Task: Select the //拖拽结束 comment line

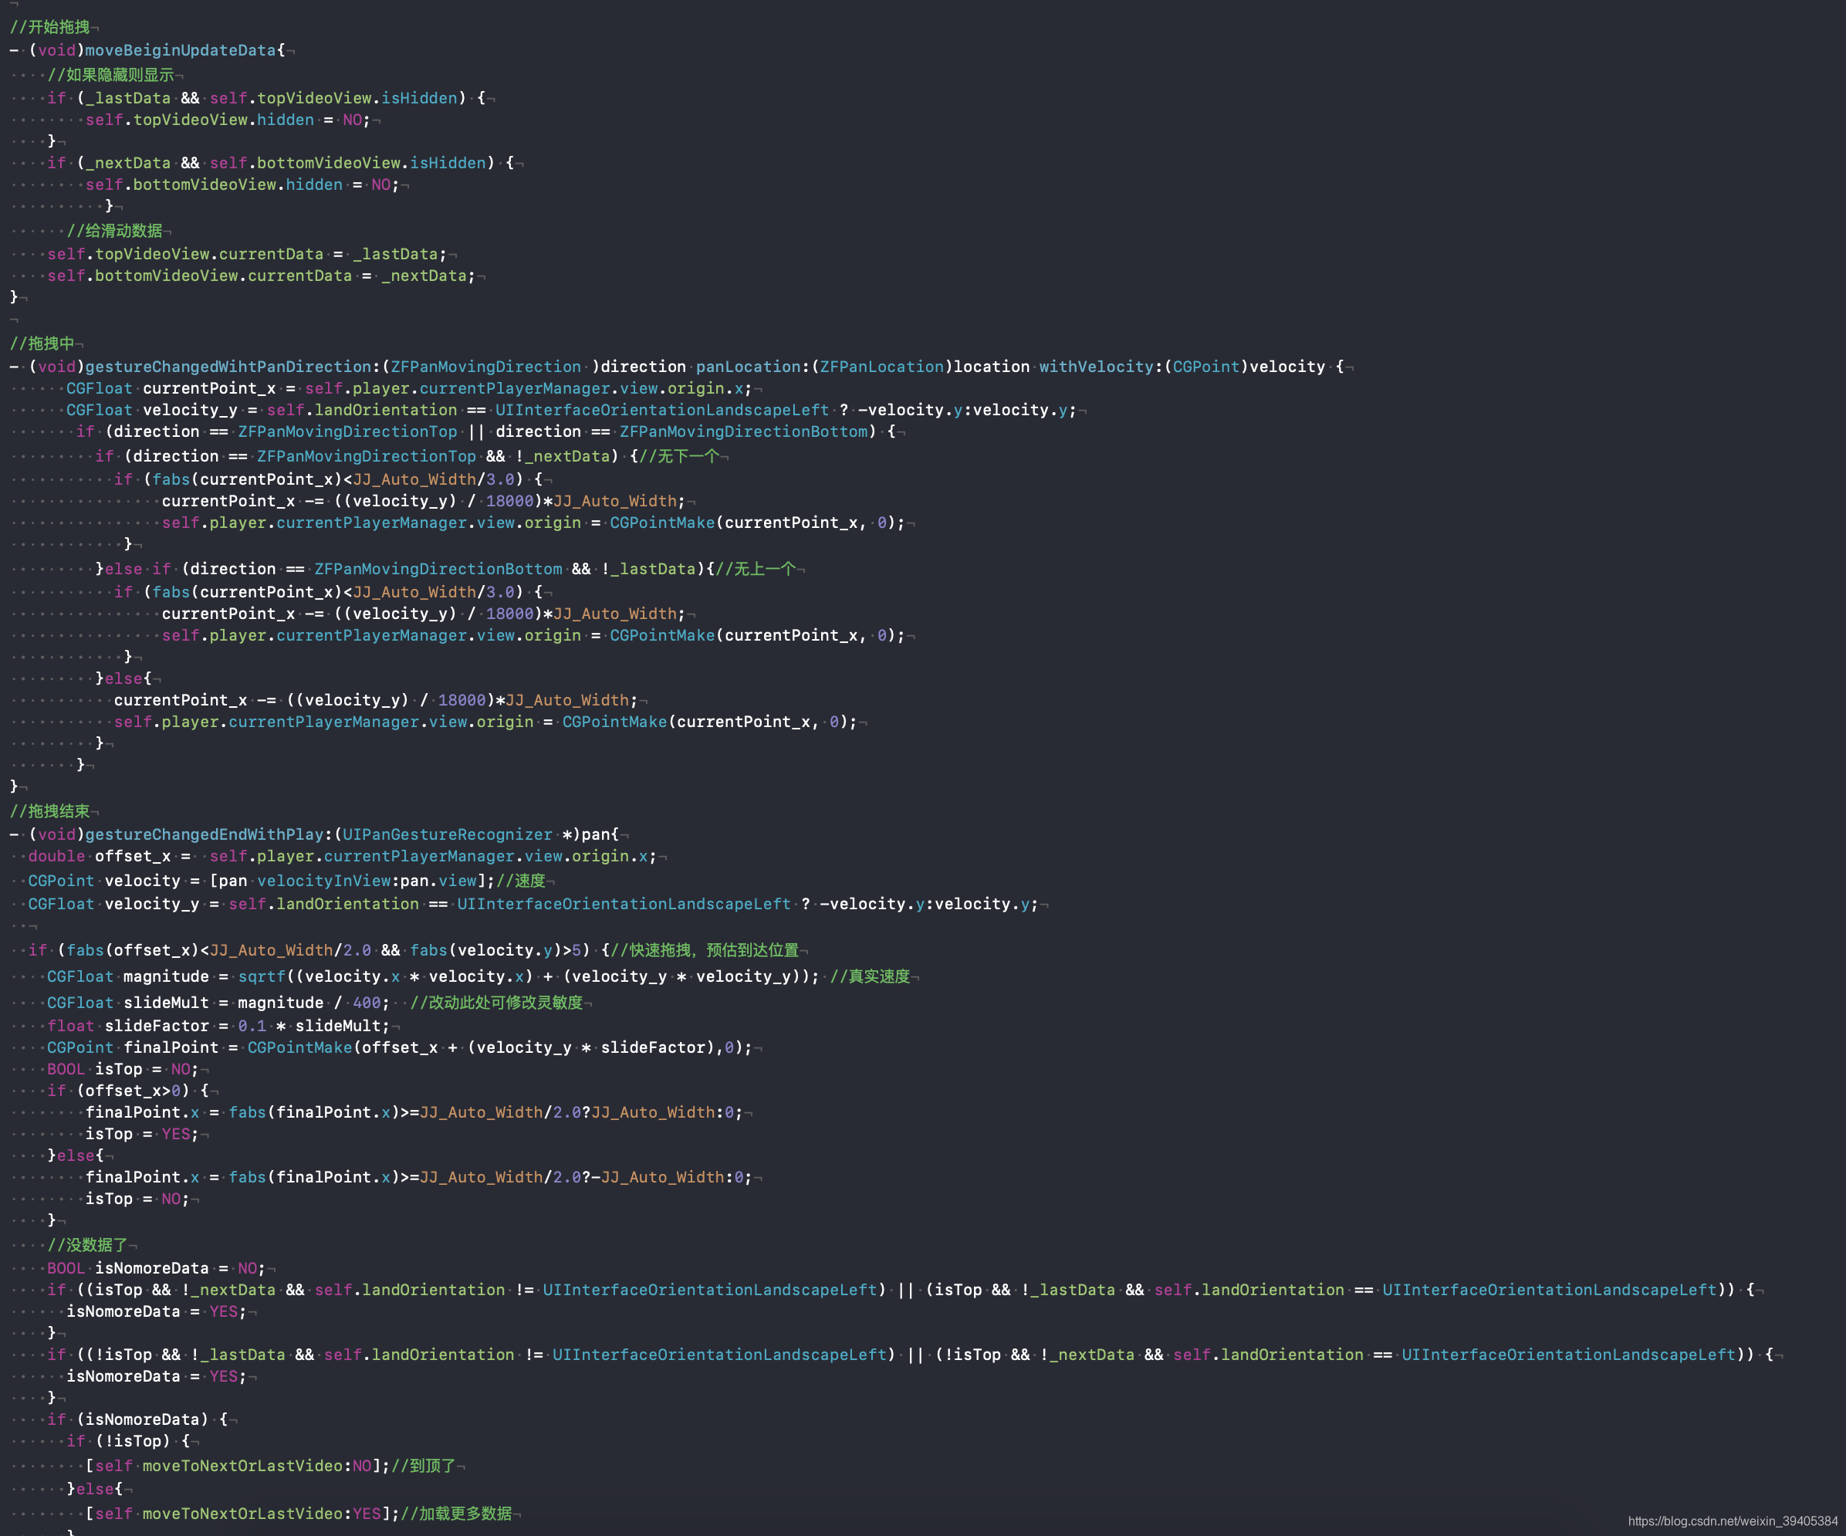Action: pyautogui.click(x=50, y=810)
